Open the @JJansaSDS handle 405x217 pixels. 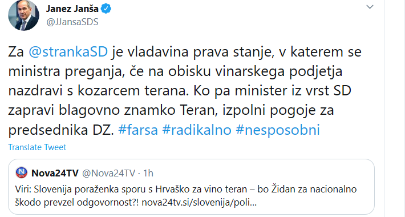click(72, 22)
